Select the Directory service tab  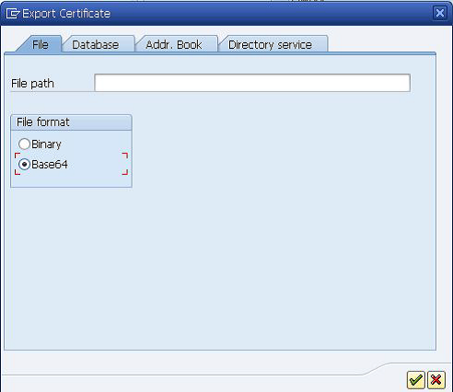[270, 45]
